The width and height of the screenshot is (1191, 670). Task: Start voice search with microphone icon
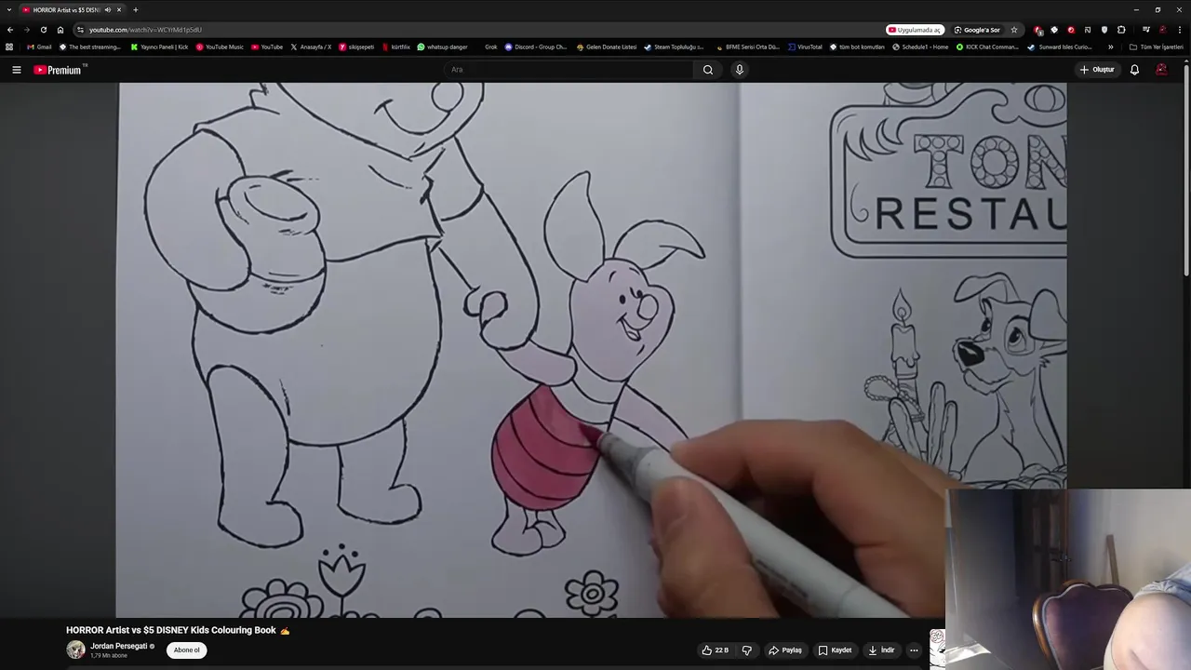point(740,70)
